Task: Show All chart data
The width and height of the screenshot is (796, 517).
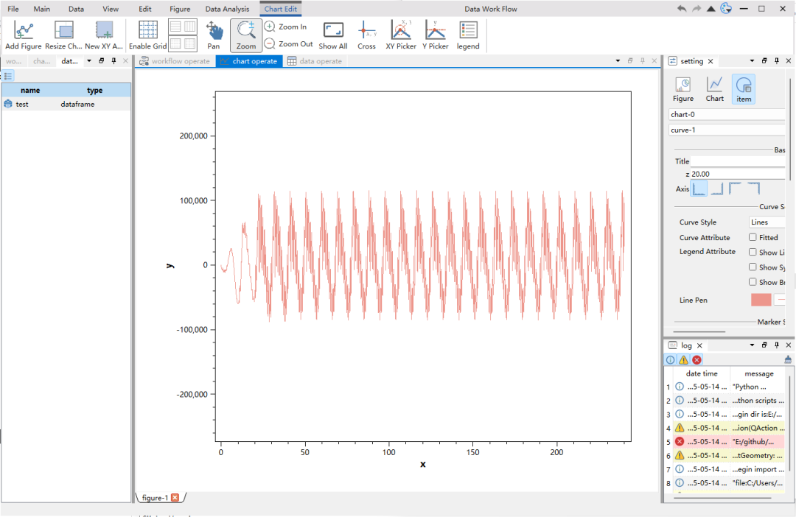Action: 333,35
